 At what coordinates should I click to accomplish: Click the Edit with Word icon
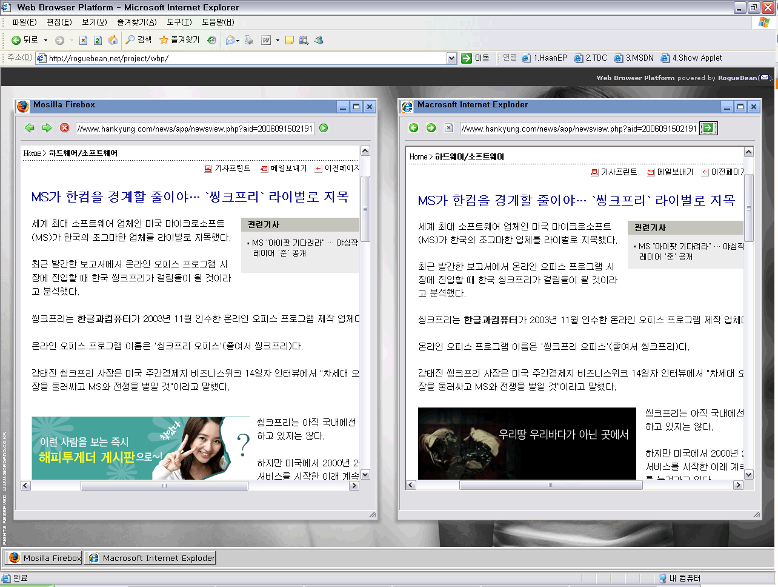click(x=266, y=40)
